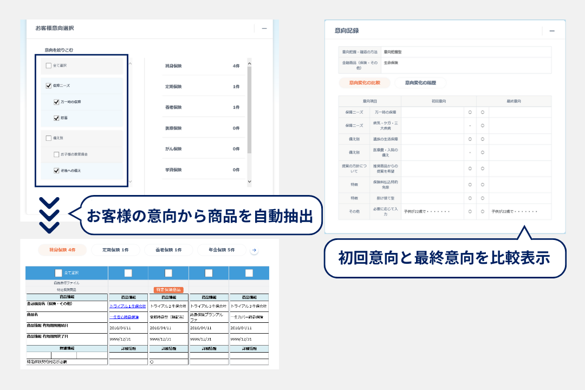Click the right arrow next to 年金保険 tab
This screenshot has height=390, width=585.
click(254, 250)
